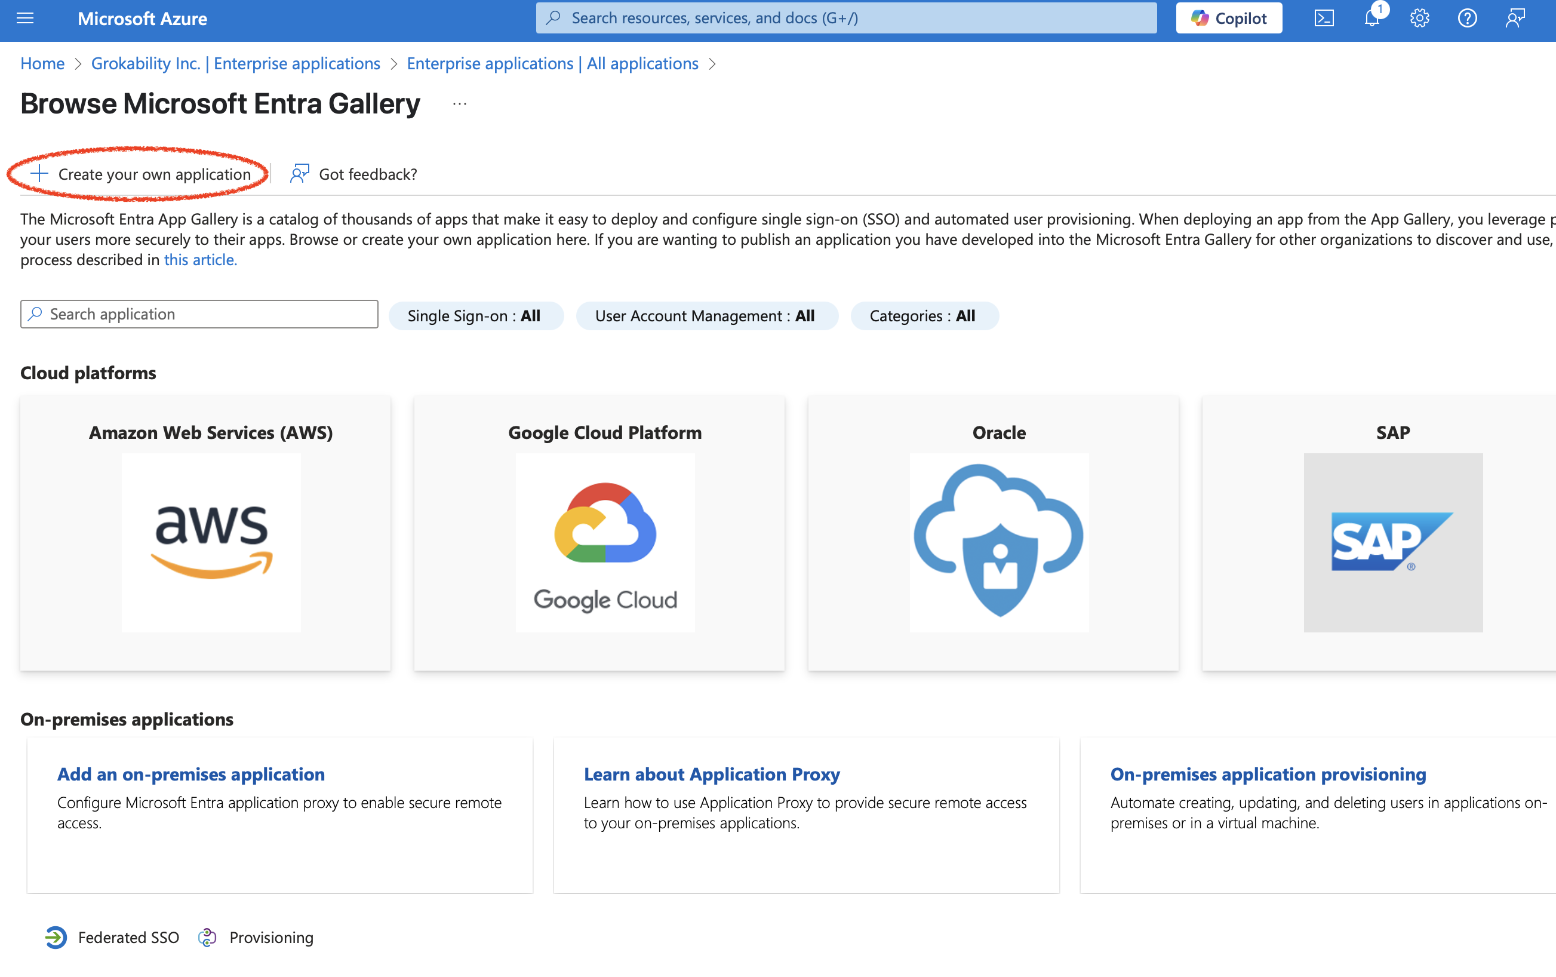Open portal settings gear

pos(1419,18)
